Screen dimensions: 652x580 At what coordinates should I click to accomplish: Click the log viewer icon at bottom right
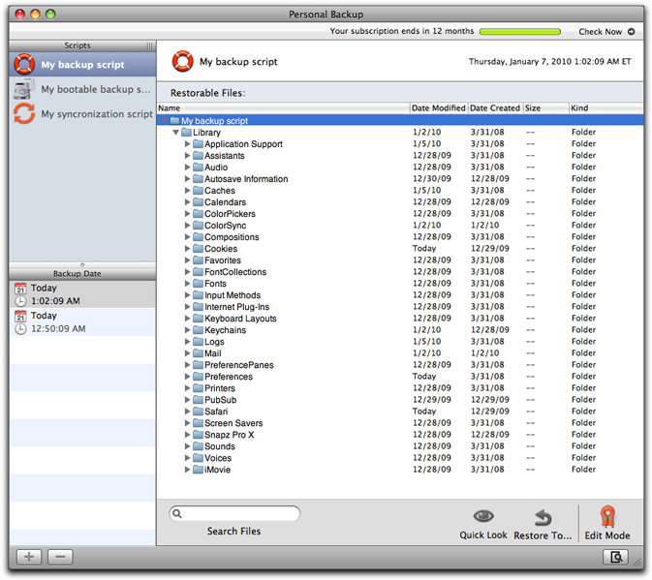616,557
